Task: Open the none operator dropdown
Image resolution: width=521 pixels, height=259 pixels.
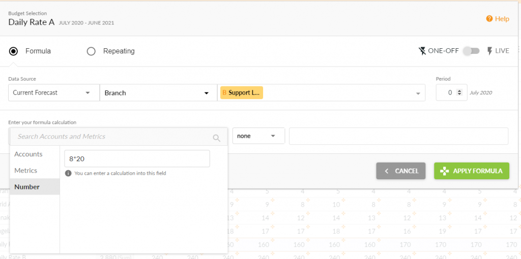Action: pos(258,136)
